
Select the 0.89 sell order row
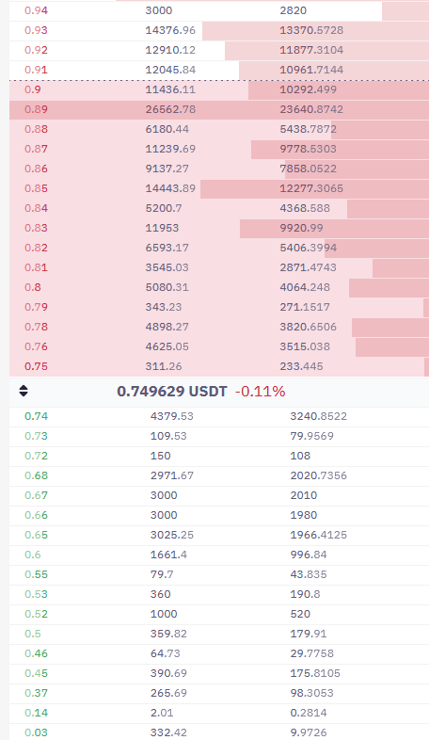pyautogui.click(x=219, y=109)
